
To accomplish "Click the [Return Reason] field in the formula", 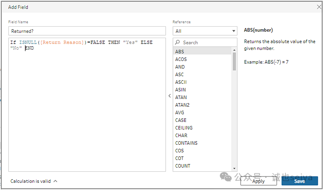I will [x=62, y=42].
